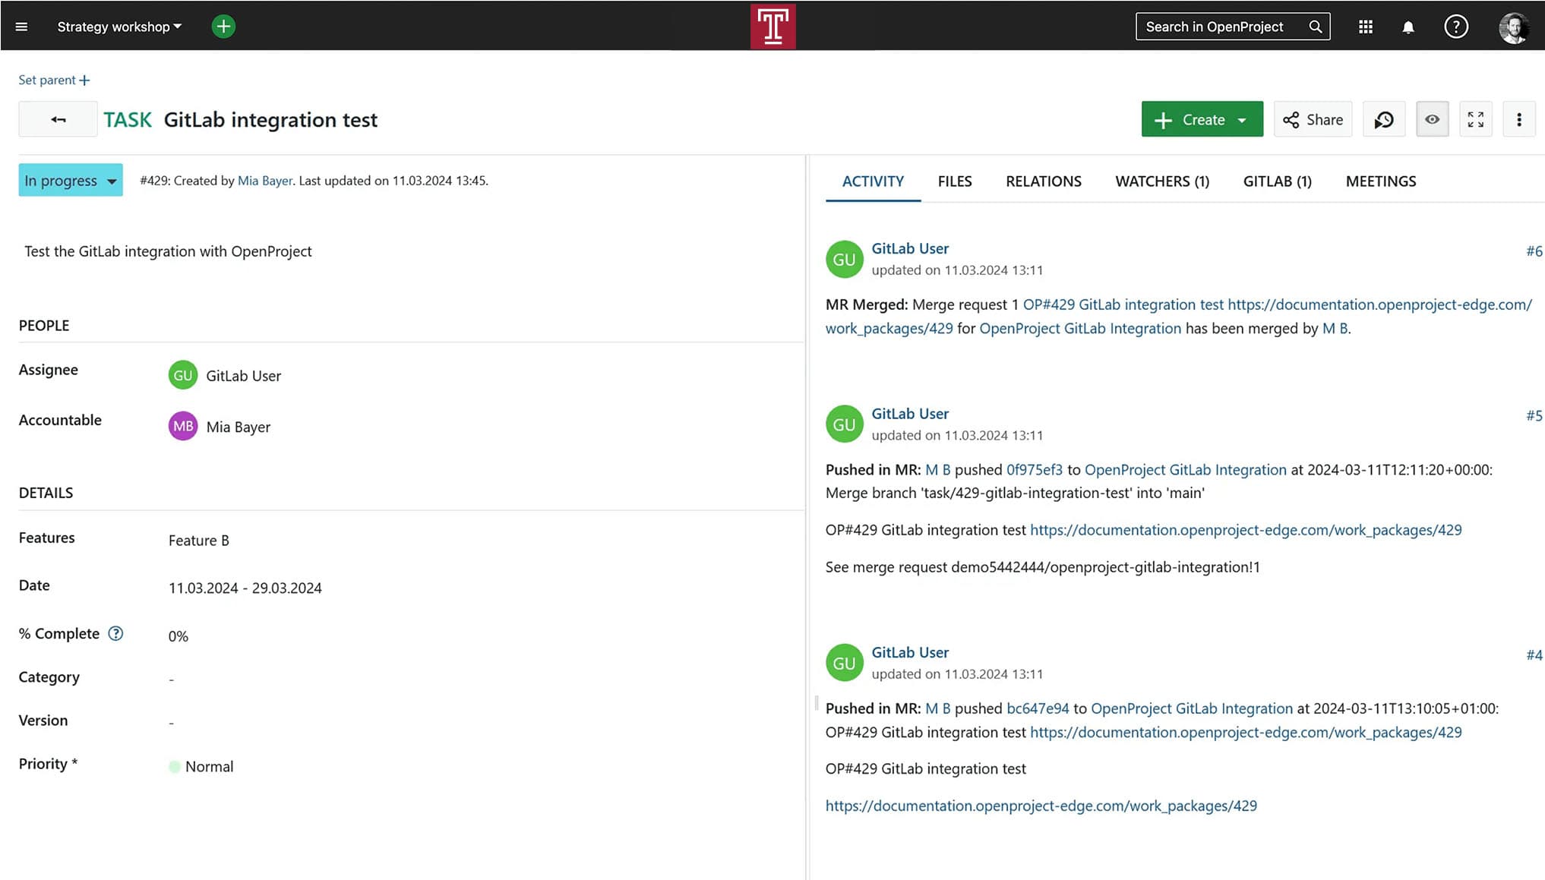Open the Strategy workshop project dropdown
The width and height of the screenshot is (1545, 880).
click(119, 27)
